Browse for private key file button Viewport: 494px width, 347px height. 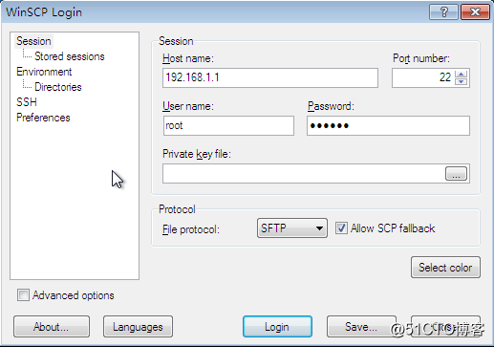(x=456, y=174)
